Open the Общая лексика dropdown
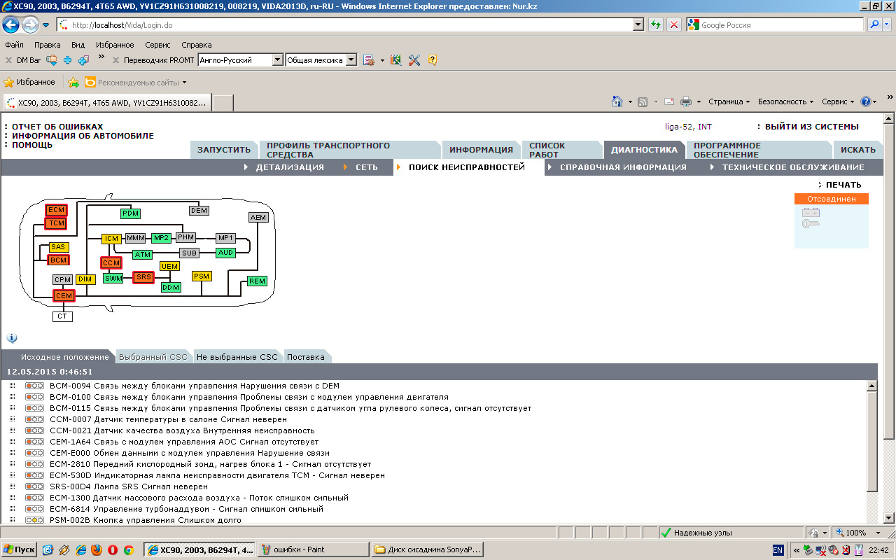 351,60
